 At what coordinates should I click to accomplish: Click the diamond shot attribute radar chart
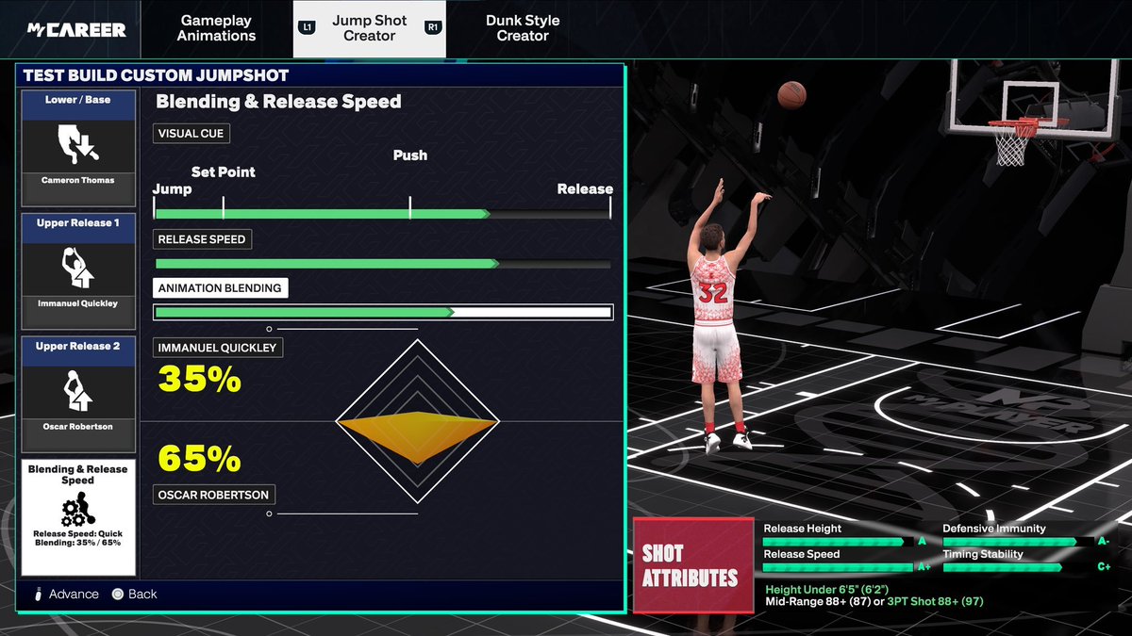point(418,420)
